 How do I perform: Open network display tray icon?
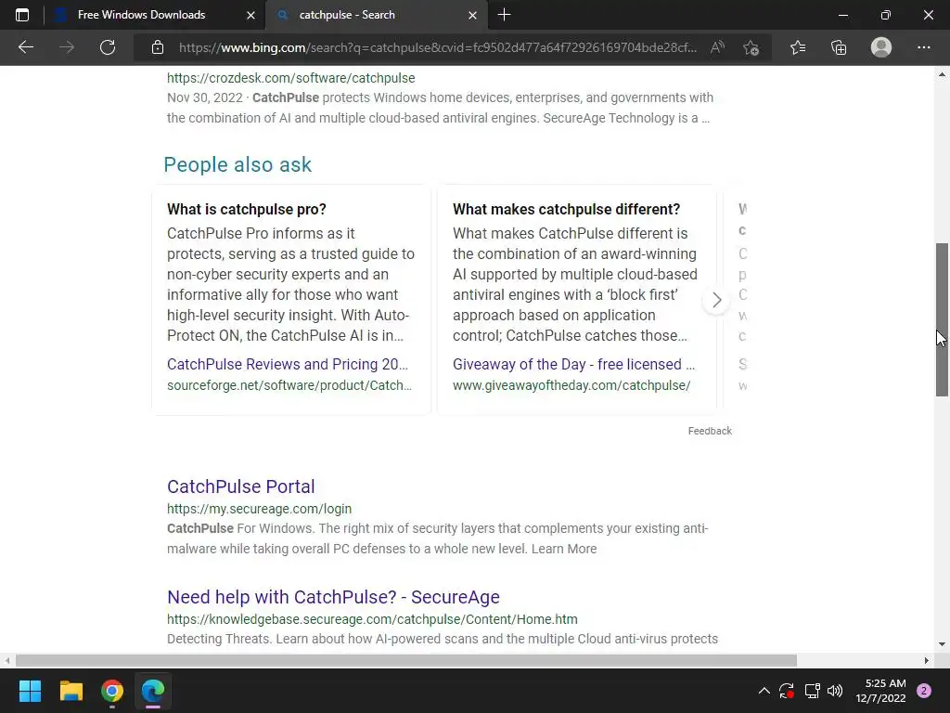[813, 691]
